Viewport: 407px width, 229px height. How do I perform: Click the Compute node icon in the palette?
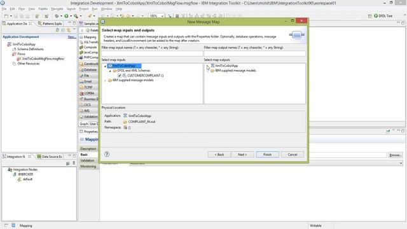pos(81,47)
